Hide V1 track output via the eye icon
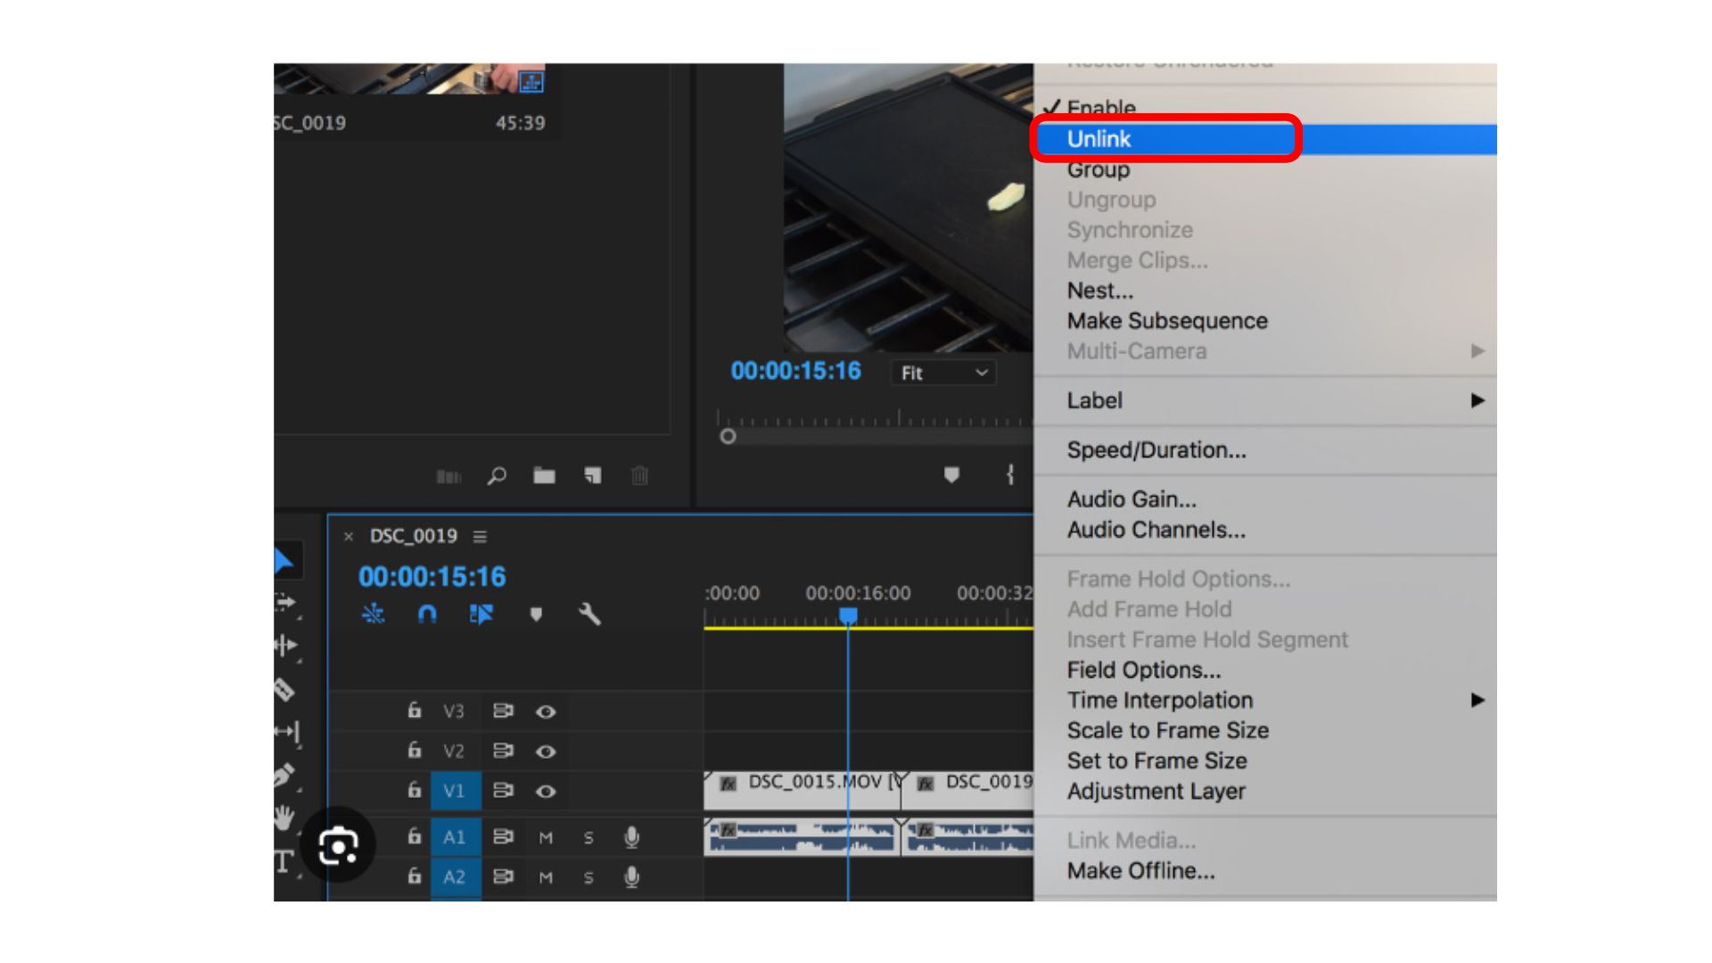This screenshot has height=963, width=1712. tap(546, 791)
